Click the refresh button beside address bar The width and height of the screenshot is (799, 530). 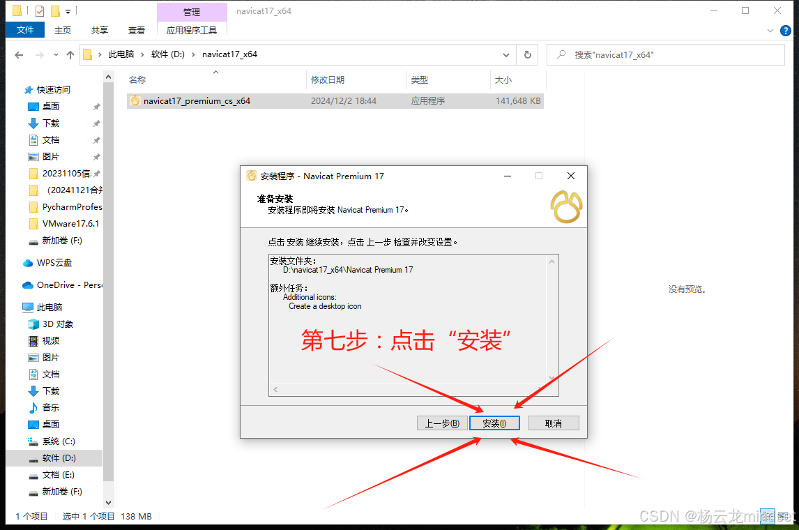[x=527, y=54]
